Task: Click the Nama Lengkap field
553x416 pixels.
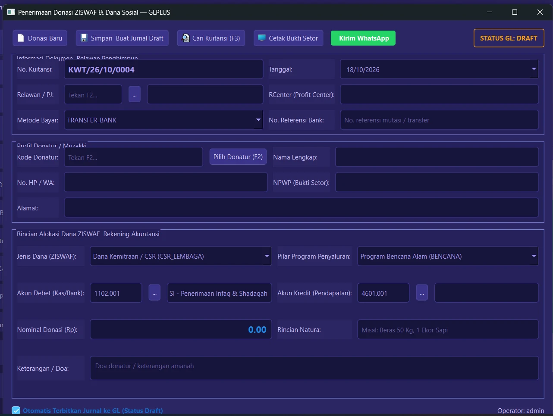Action: coord(437,157)
